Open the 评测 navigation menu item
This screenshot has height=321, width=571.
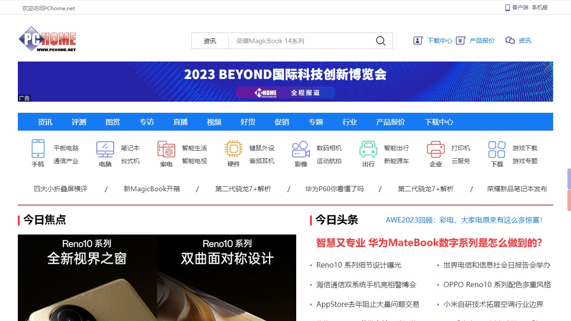tap(79, 122)
